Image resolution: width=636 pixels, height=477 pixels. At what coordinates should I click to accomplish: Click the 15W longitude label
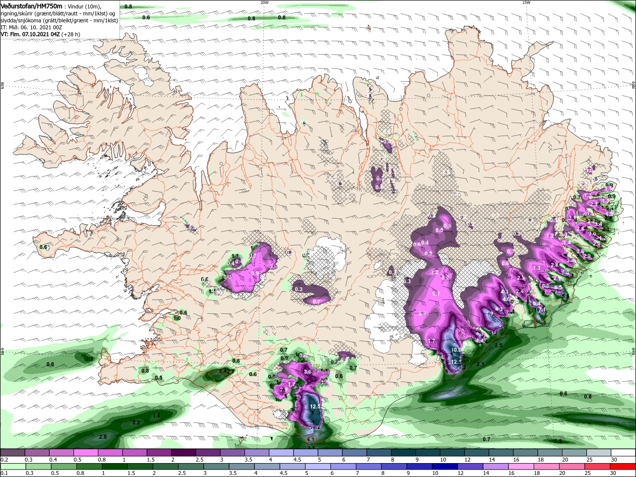(x=526, y=2)
